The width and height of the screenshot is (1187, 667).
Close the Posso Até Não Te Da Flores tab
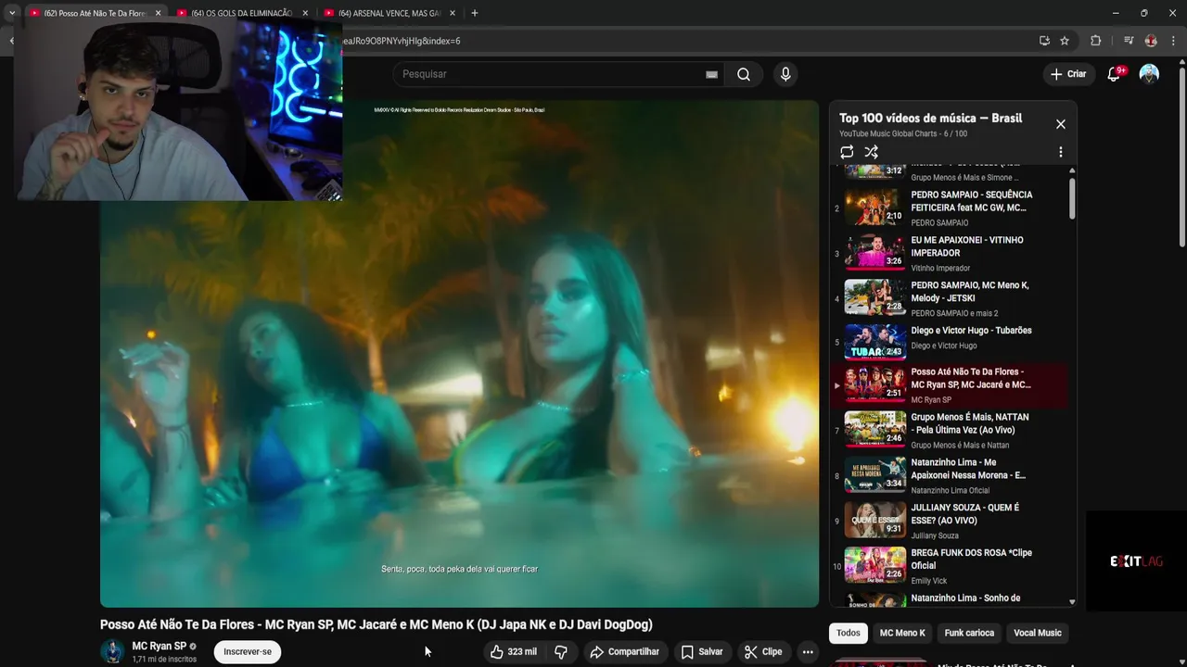158,13
